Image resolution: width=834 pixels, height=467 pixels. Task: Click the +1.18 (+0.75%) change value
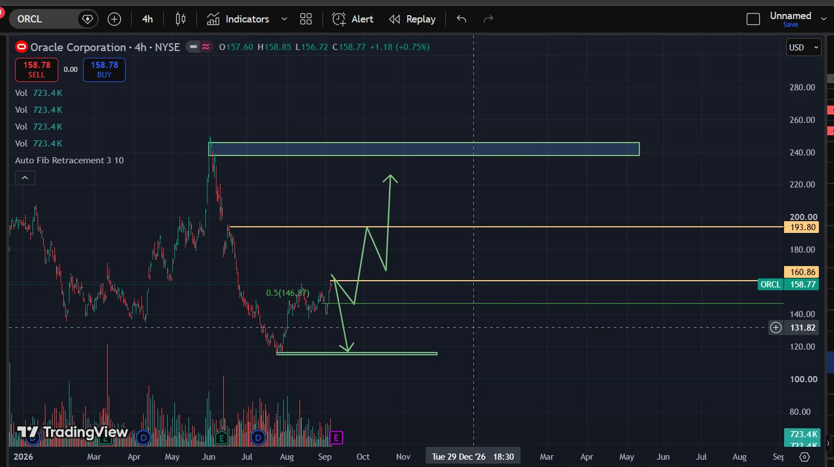pos(400,47)
